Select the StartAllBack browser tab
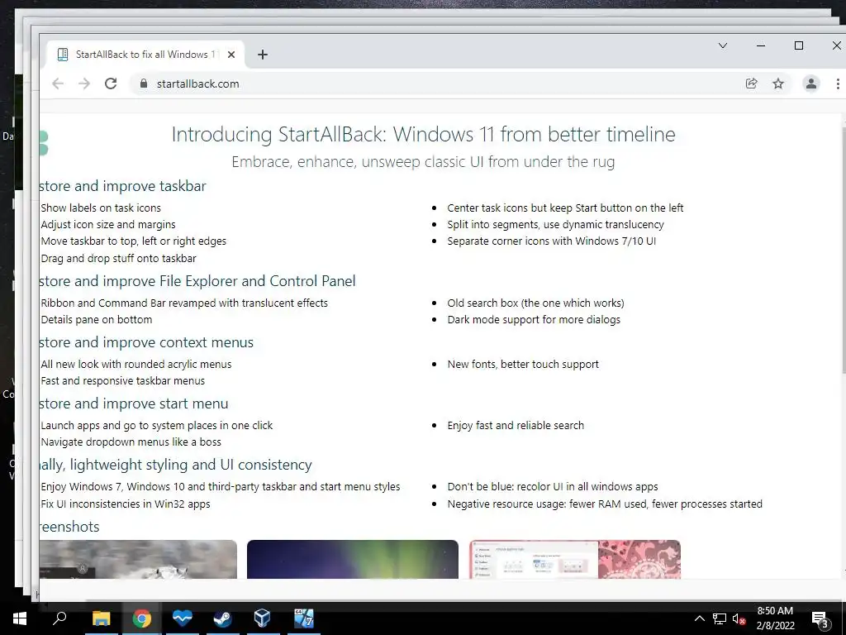846x635 pixels. [145, 55]
